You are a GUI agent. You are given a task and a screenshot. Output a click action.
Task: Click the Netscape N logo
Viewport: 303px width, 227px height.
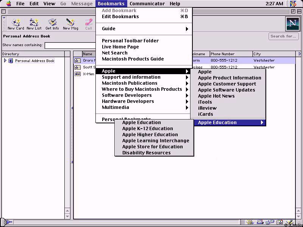[292, 24]
